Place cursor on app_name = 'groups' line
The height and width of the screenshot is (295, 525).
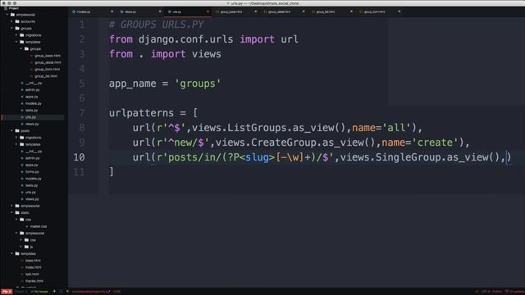click(x=165, y=84)
